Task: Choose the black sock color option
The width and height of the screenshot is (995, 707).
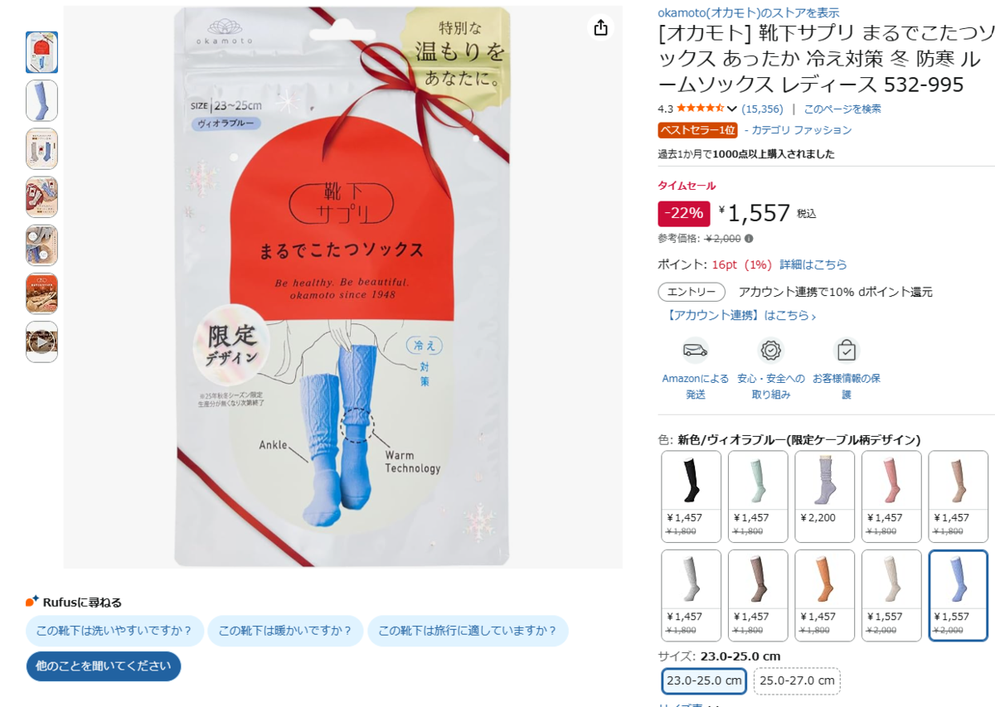Action: pos(692,496)
